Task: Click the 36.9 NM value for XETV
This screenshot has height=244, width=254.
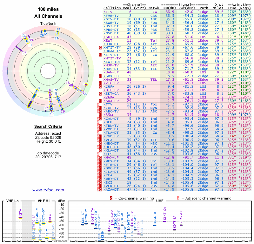Action: tap(170, 12)
